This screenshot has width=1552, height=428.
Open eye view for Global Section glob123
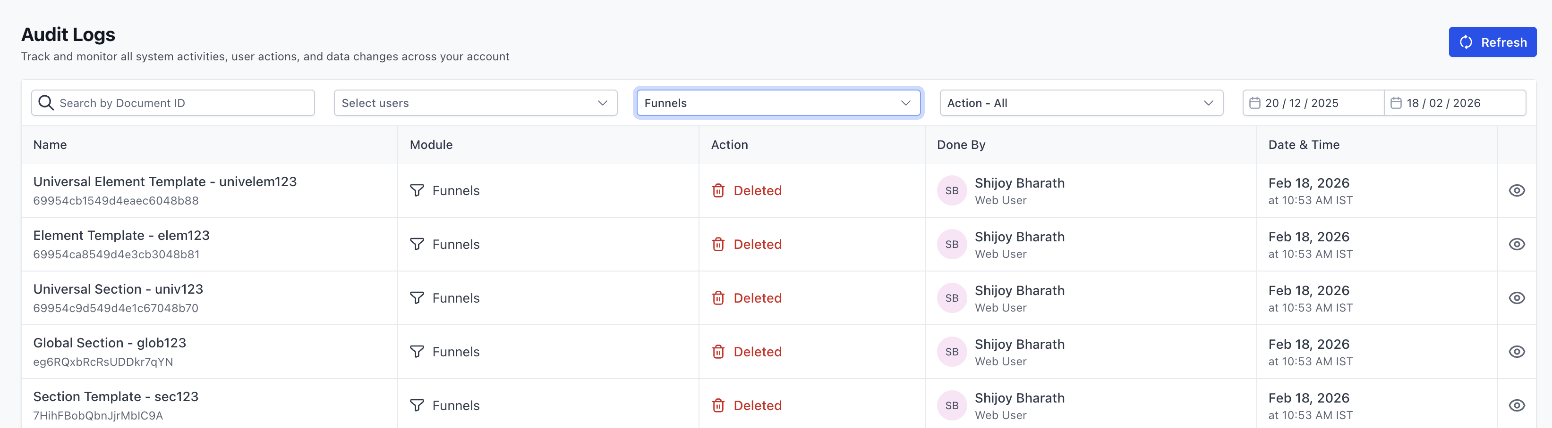coord(1517,352)
